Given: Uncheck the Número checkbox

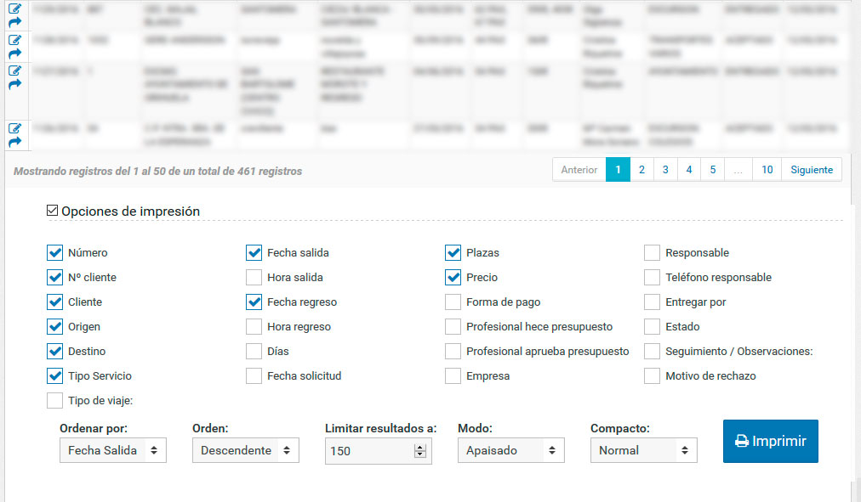Looking at the screenshot, I should 55,252.
